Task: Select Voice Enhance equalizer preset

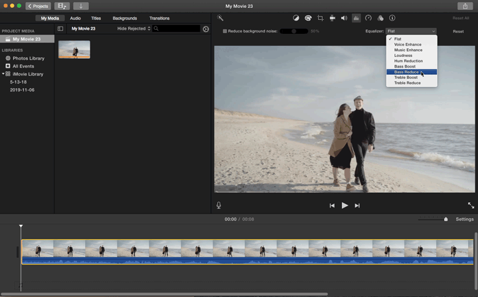Action: point(408,44)
